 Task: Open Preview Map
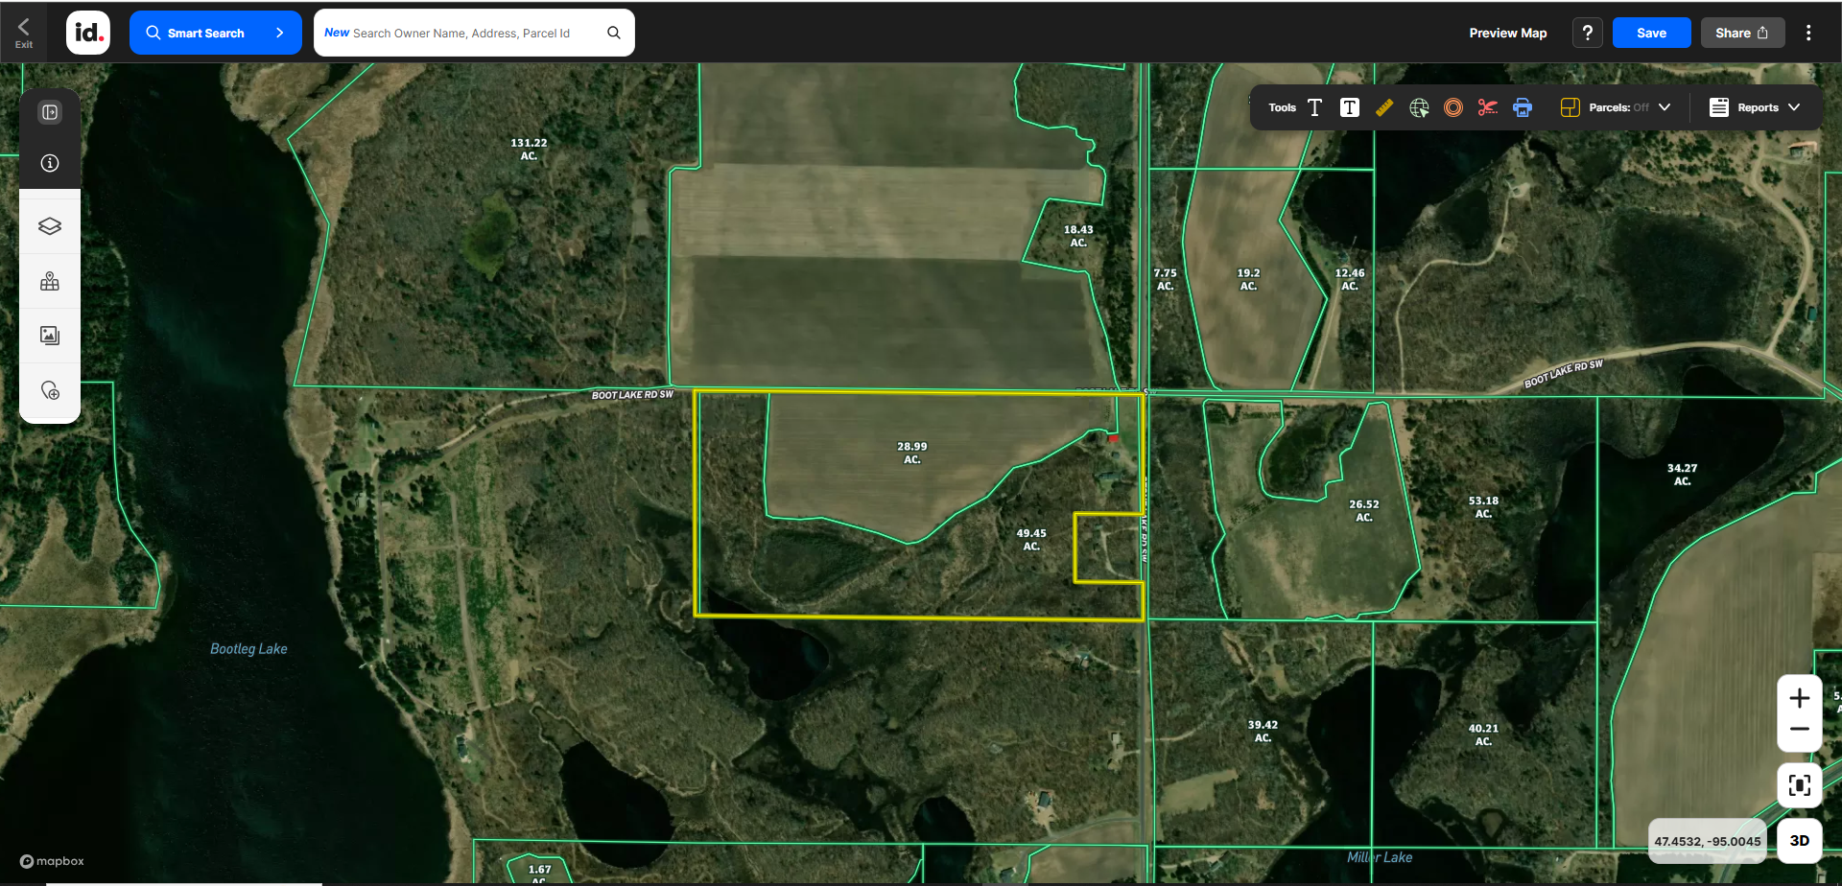pos(1507,32)
